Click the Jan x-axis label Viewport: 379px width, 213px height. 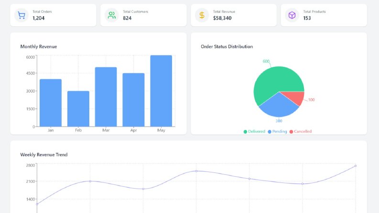(x=51, y=130)
